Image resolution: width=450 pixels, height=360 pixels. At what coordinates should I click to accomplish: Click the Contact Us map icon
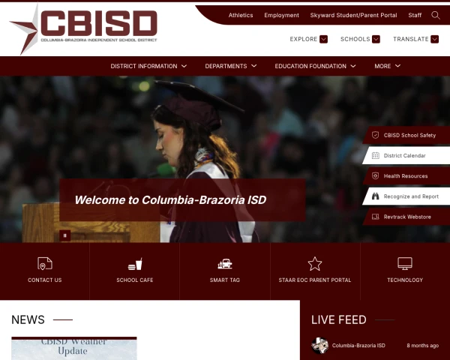45,263
